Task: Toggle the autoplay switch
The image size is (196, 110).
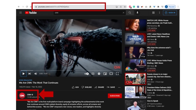Action: tap(87, 74)
